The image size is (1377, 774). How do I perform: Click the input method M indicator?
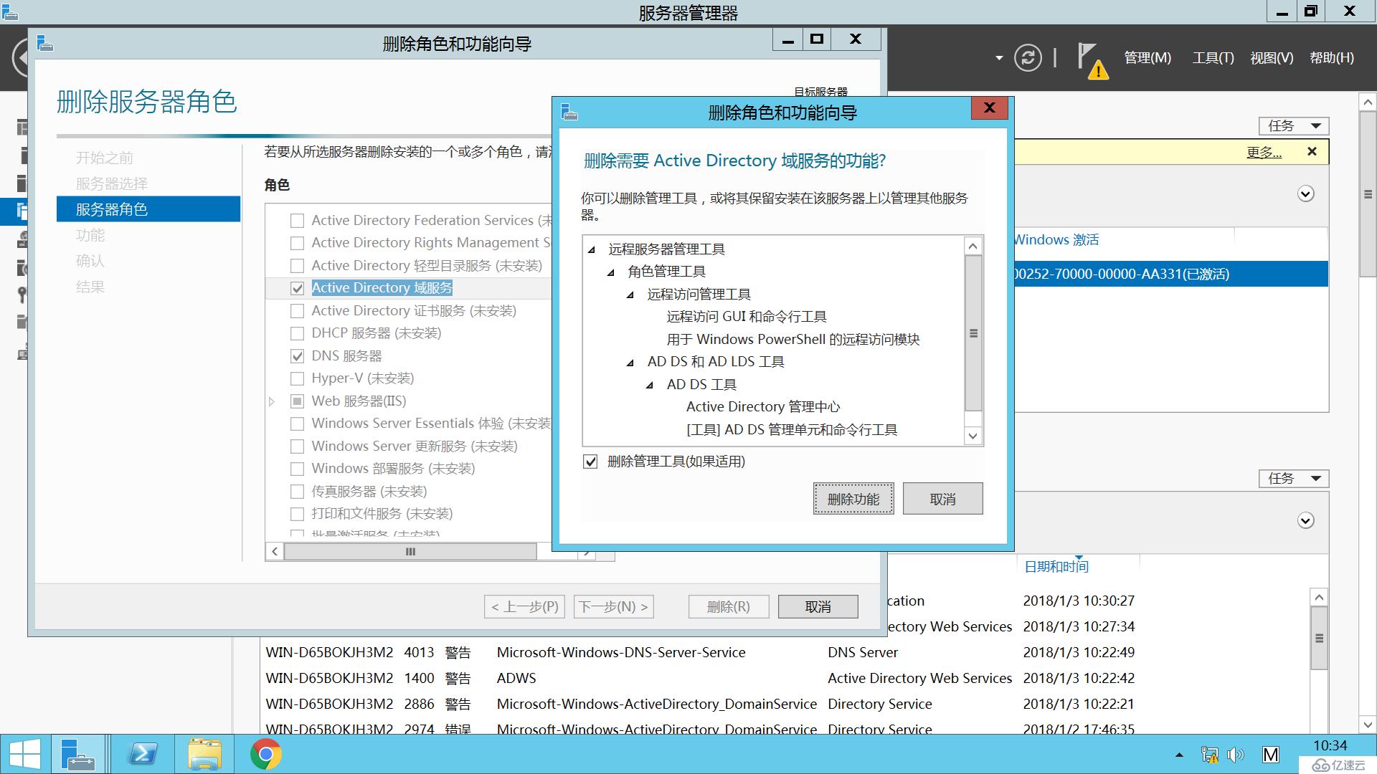tap(1270, 755)
